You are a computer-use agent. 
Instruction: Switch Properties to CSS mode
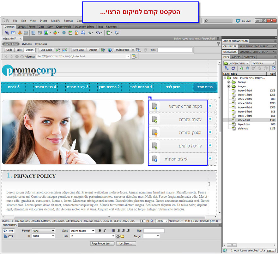(9, 236)
